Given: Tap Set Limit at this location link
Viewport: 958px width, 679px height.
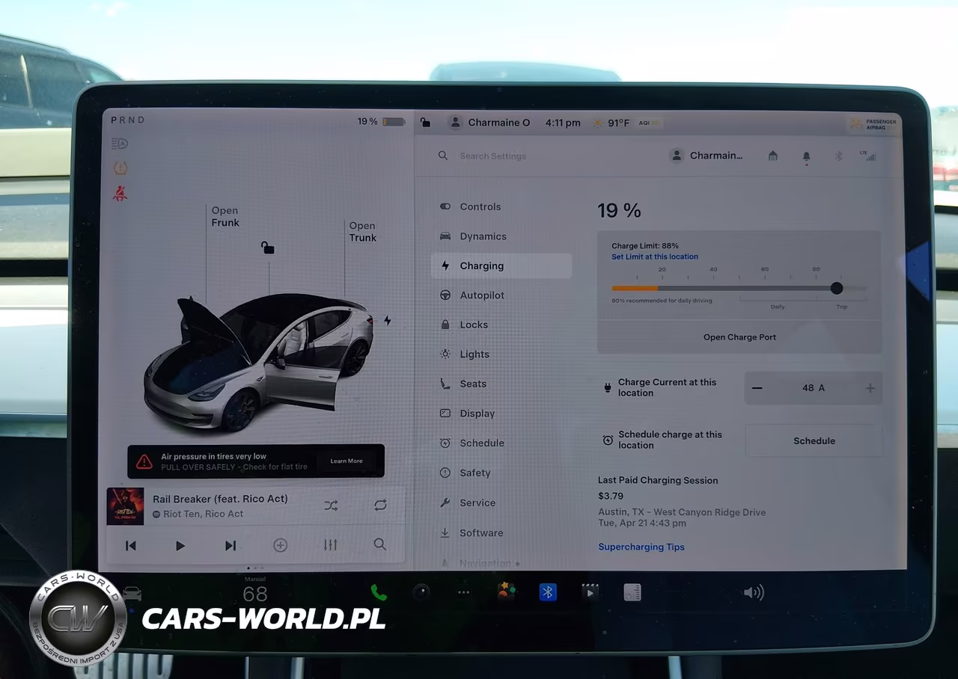Looking at the screenshot, I should (655, 256).
